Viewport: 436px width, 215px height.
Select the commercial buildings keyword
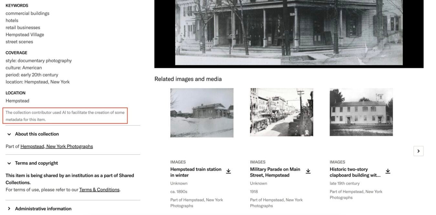click(x=27, y=13)
